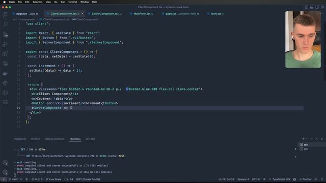
Task: Toggle secondary side bar layout icon
Action: tap(317, 7)
